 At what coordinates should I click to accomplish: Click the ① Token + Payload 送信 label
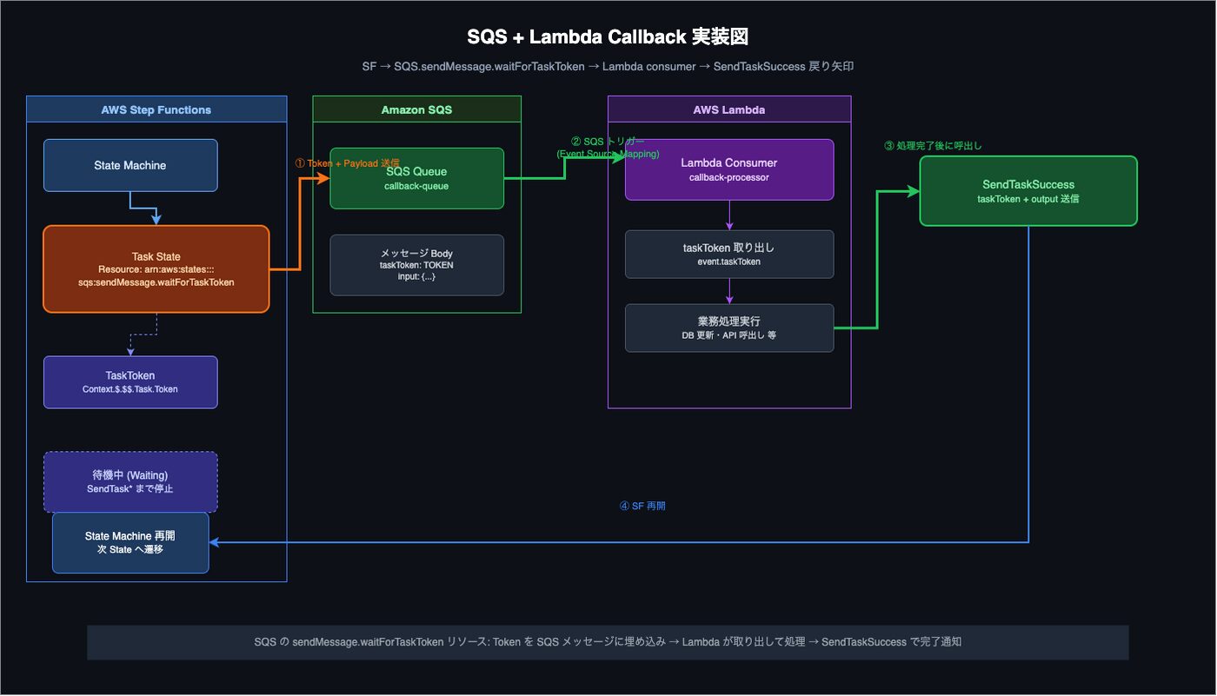coord(348,162)
